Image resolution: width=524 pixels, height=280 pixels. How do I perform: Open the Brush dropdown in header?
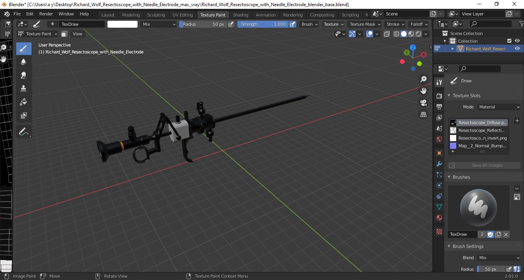(309, 24)
